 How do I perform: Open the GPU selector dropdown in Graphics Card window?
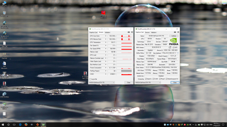click(x=148, y=83)
